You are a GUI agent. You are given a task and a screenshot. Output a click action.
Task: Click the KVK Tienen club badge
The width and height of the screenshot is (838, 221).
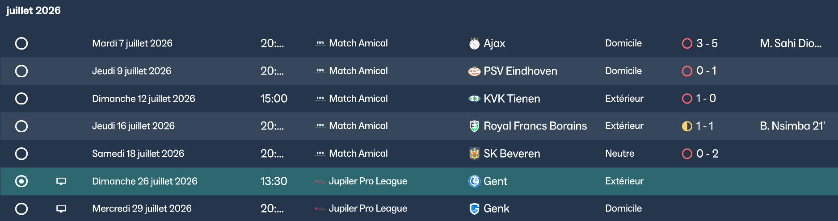[x=474, y=99]
